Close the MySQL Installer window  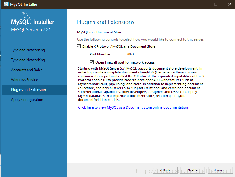pyautogui.click(x=230, y=4)
